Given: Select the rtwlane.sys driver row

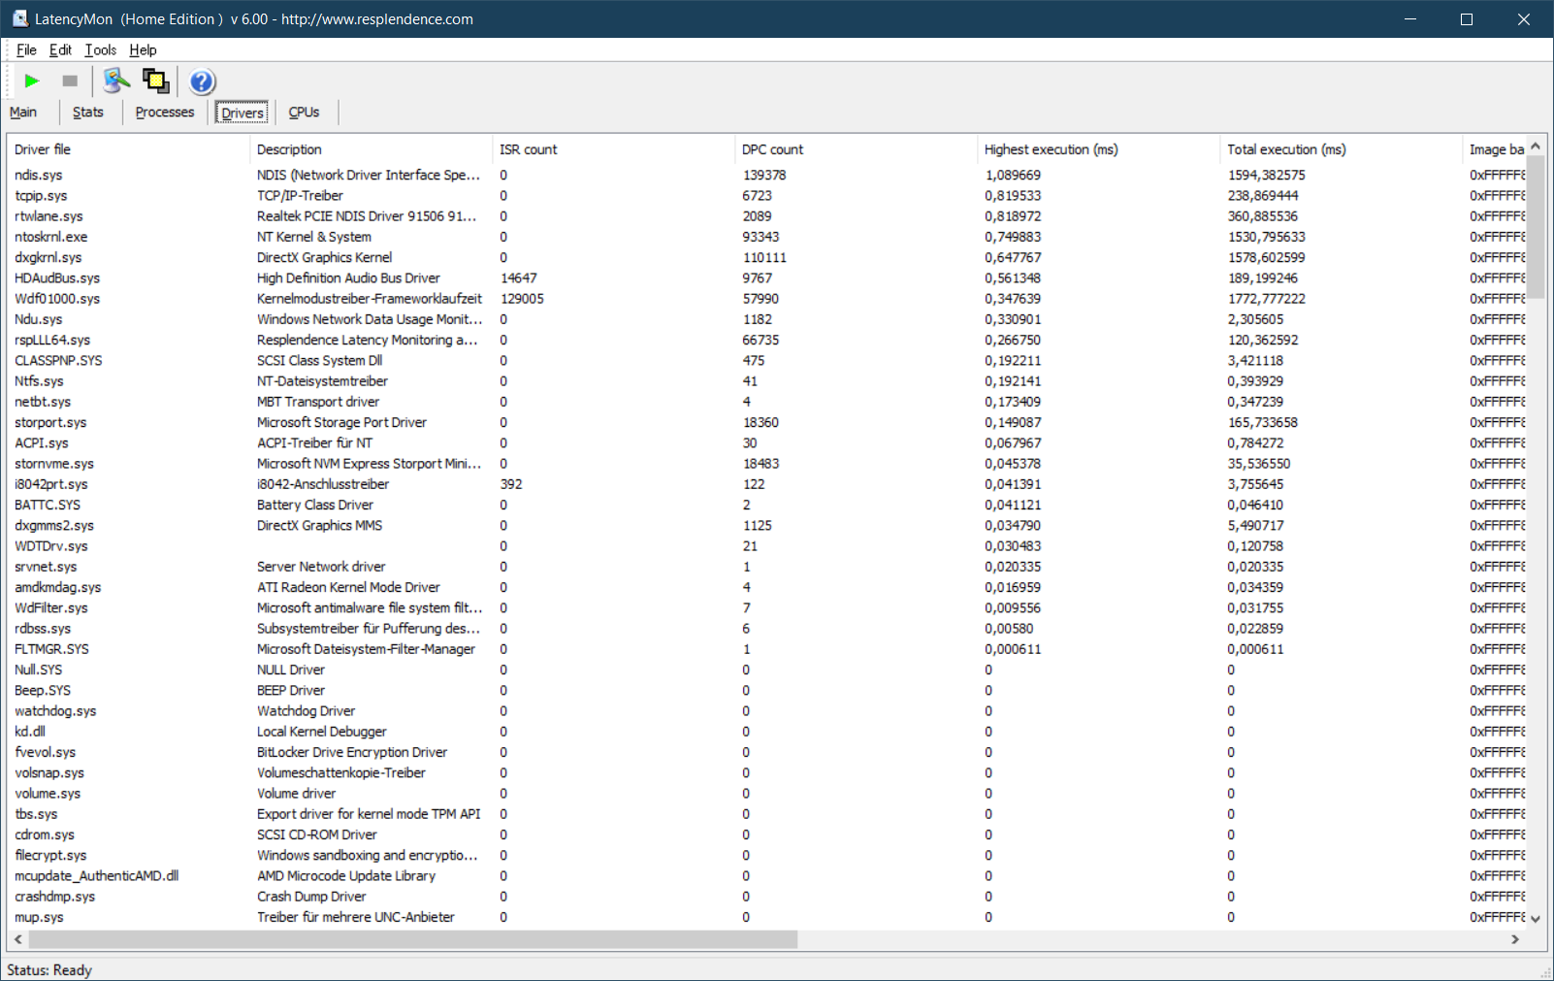Looking at the screenshot, I should 766,216.
